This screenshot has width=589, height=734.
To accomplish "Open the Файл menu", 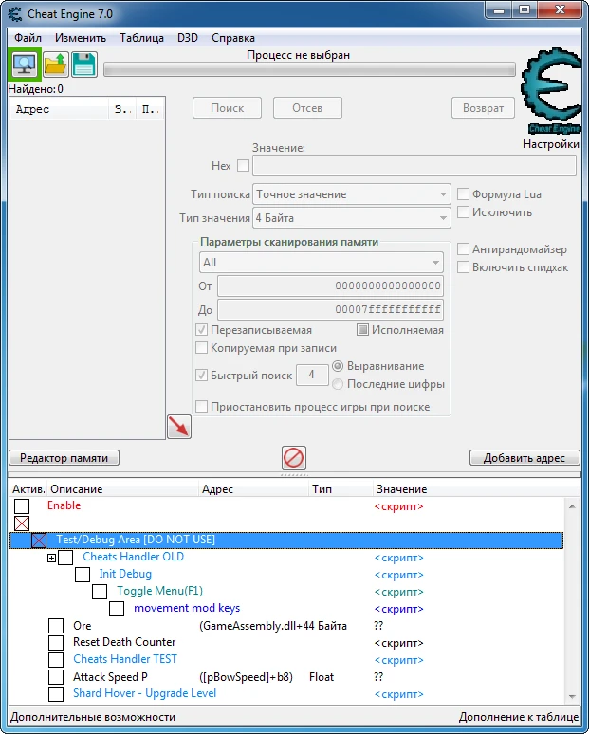I will [x=28, y=38].
